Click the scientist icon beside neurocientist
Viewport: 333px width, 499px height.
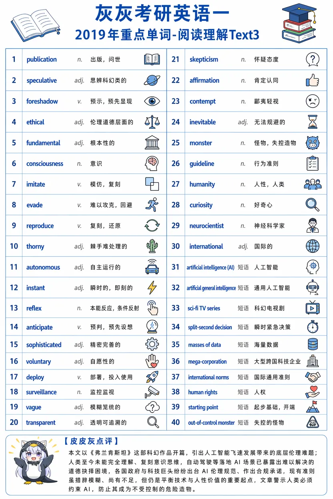pos(313,226)
